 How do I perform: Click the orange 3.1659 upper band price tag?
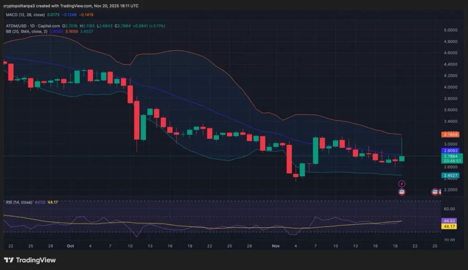pos(452,135)
